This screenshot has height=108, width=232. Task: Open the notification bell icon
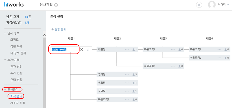point(199,5)
